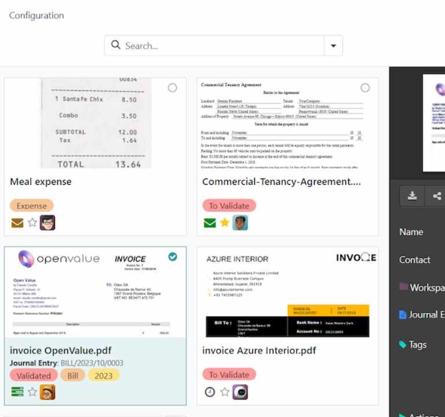Click the Contact label in the side panel
The image size is (445, 417).
coord(414,259)
